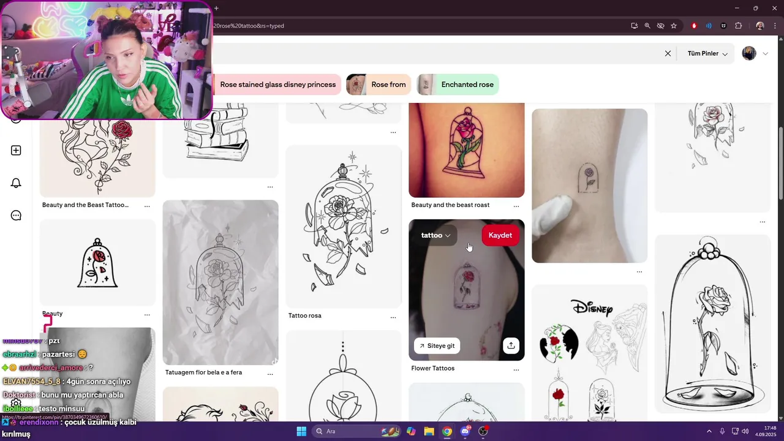Click the crossed-out eye icon in address bar
The image size is (784, 441).
coord(660,26)
